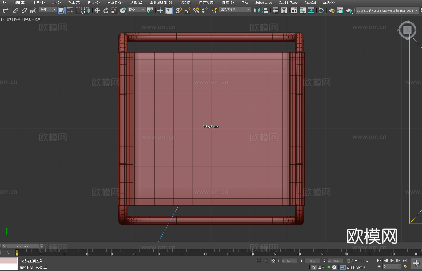Click viewport [标准] shading label
Image resolution: width=422 pixels, height=271 pixels.
18,19
